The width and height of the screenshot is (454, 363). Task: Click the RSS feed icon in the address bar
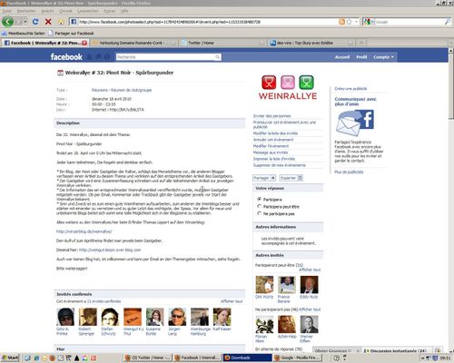pyautogui.click(x=342, y=22)
